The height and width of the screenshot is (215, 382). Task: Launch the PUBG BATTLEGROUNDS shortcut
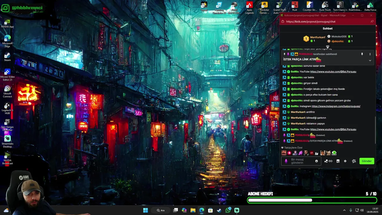tap(234, 8)
